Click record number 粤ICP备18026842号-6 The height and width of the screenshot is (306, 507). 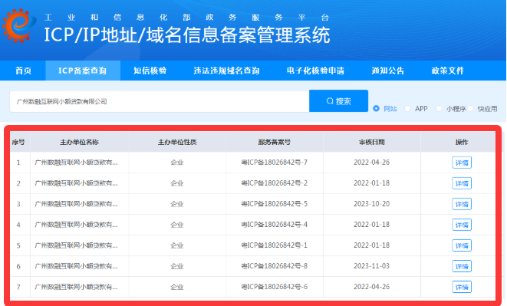point(274,287)
